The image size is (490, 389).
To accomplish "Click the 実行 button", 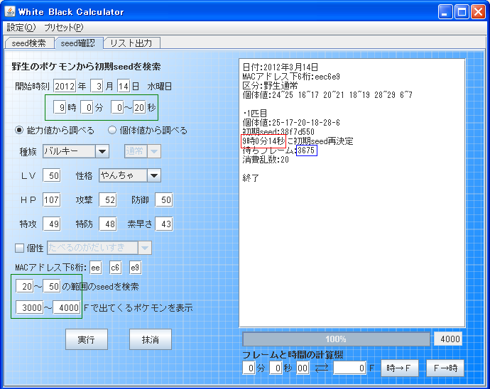I will coord(87,339).
